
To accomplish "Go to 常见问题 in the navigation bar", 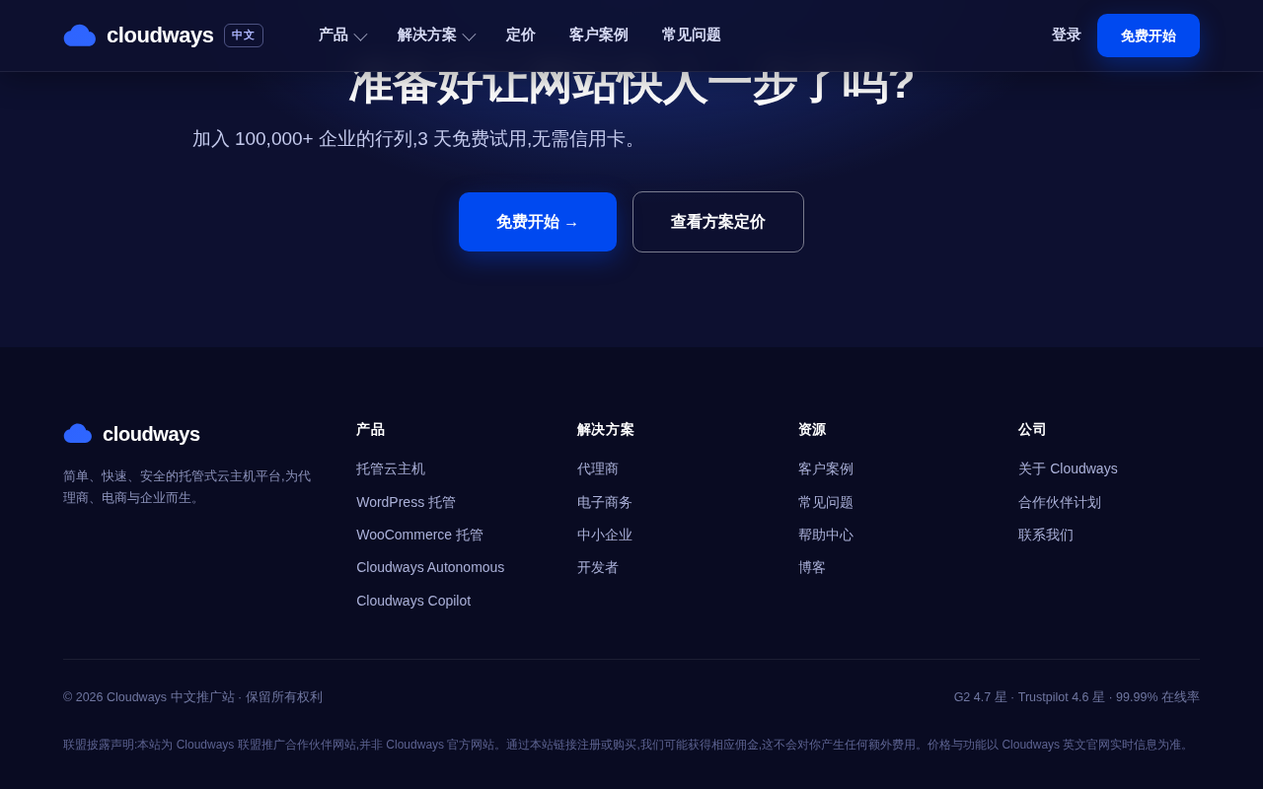I will 692,36.
